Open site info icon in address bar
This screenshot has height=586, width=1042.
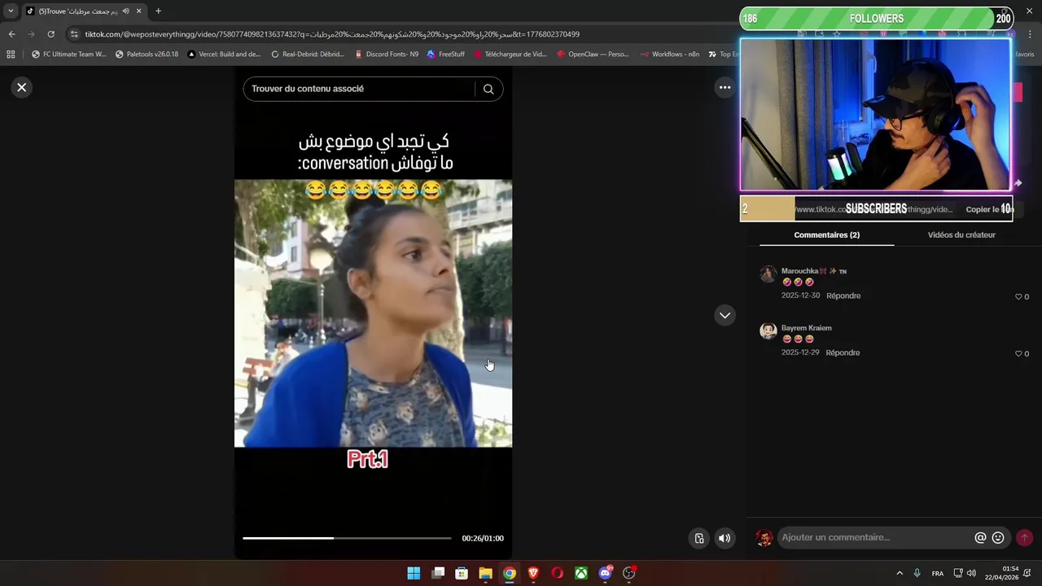(74, 34)
